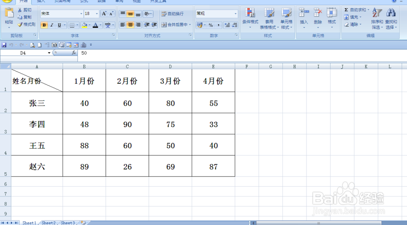This screenshot has height=225, width=407.
Task: Click the Insert cells (插入) icon
Action: click(x=304, y=13)
